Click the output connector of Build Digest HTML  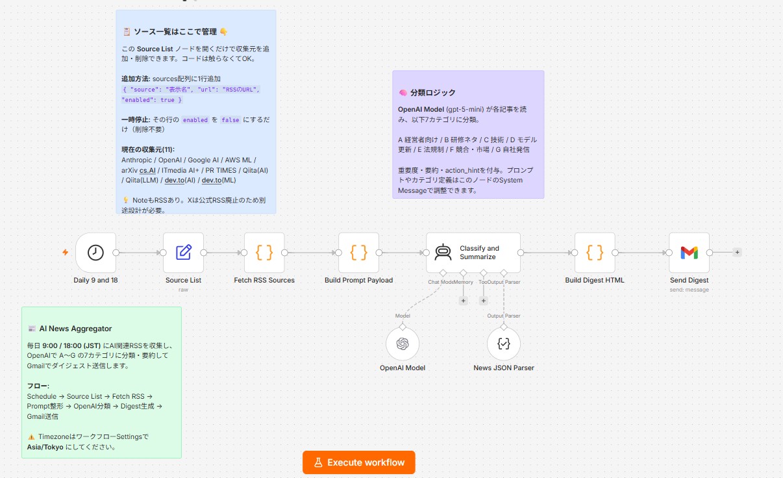(x=615, y=253)
